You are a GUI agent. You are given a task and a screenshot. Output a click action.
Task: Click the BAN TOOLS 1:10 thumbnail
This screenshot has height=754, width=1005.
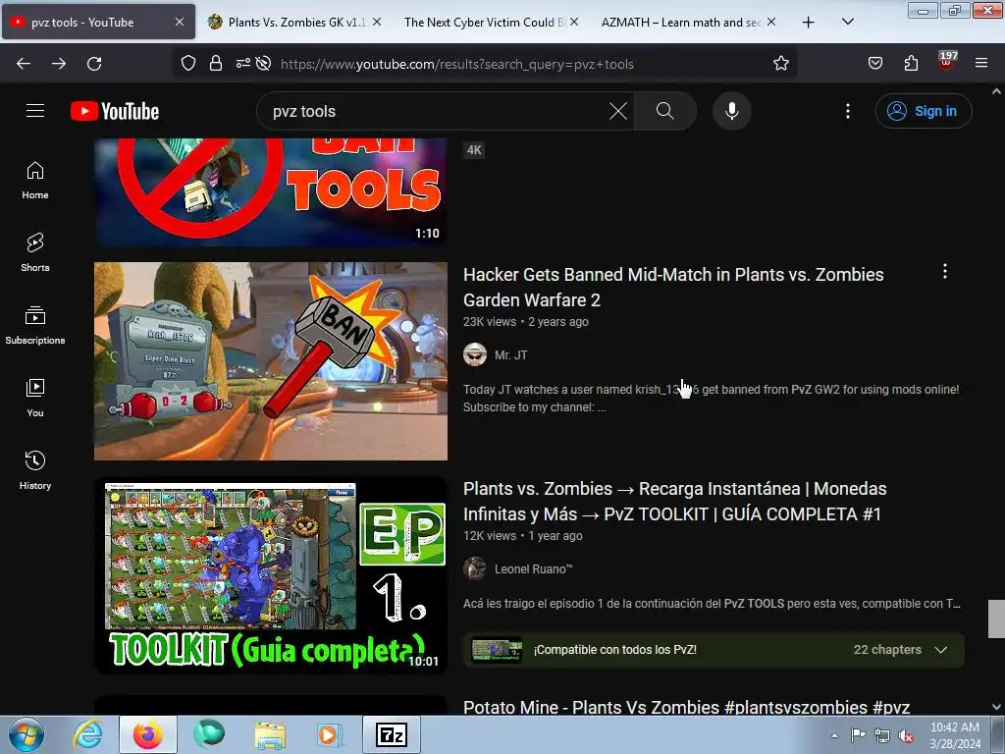click(271, 191)
